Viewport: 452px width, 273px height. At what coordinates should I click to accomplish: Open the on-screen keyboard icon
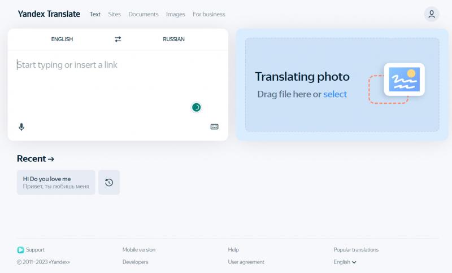pyautogui.click(x=215, y=126)
